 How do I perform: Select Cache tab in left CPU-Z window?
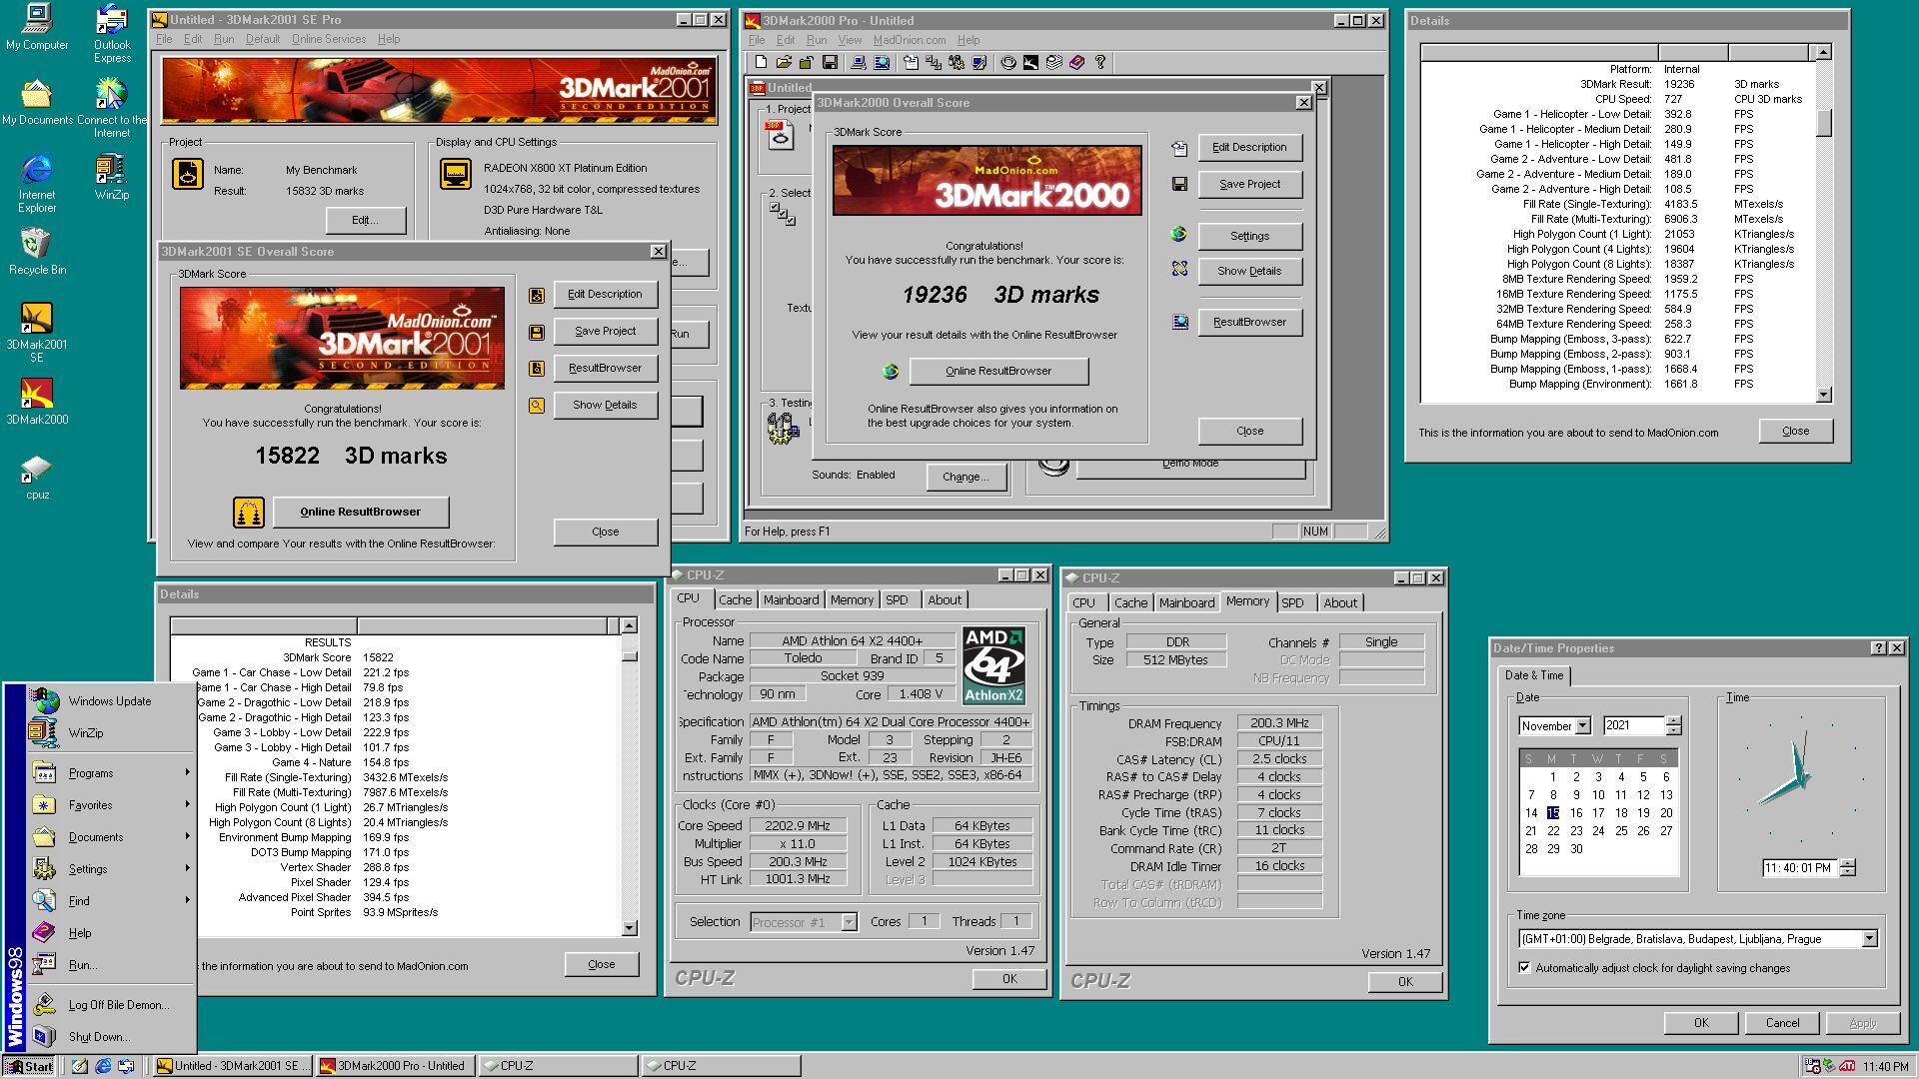tap(735, 599)
